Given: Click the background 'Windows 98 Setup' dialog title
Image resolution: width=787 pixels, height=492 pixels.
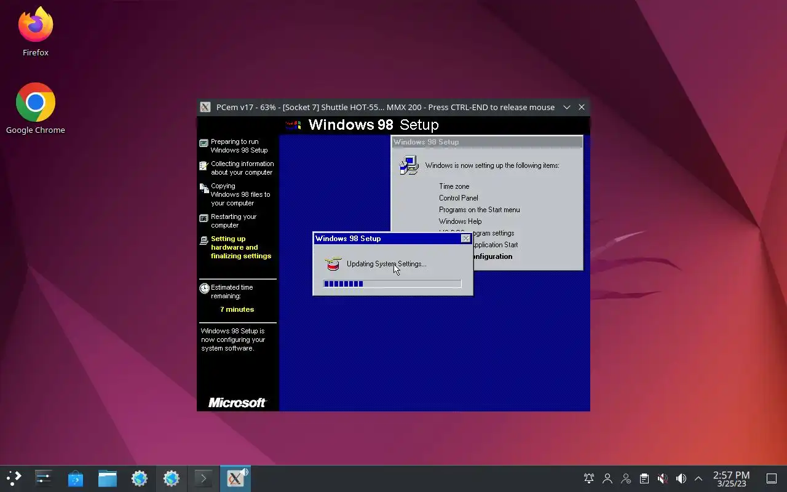Looking at the screenshot, I should click(426, 142).
